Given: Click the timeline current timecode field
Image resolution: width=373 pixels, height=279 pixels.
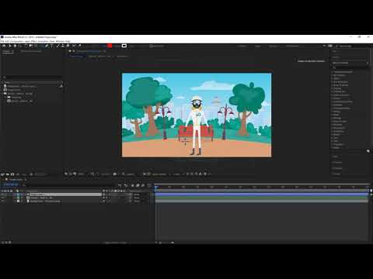Looking at the screenshot, I should tap(11, 184).
